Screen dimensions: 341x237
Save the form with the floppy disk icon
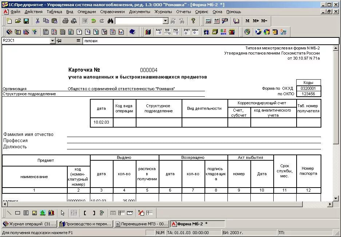[26, 21]
